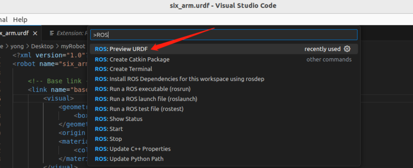Select ROS: Preview URDF command

(x=224, y=49)
